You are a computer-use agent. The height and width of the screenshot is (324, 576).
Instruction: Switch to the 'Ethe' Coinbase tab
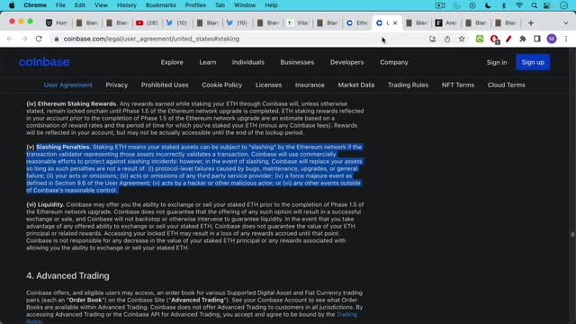[356, 22]
